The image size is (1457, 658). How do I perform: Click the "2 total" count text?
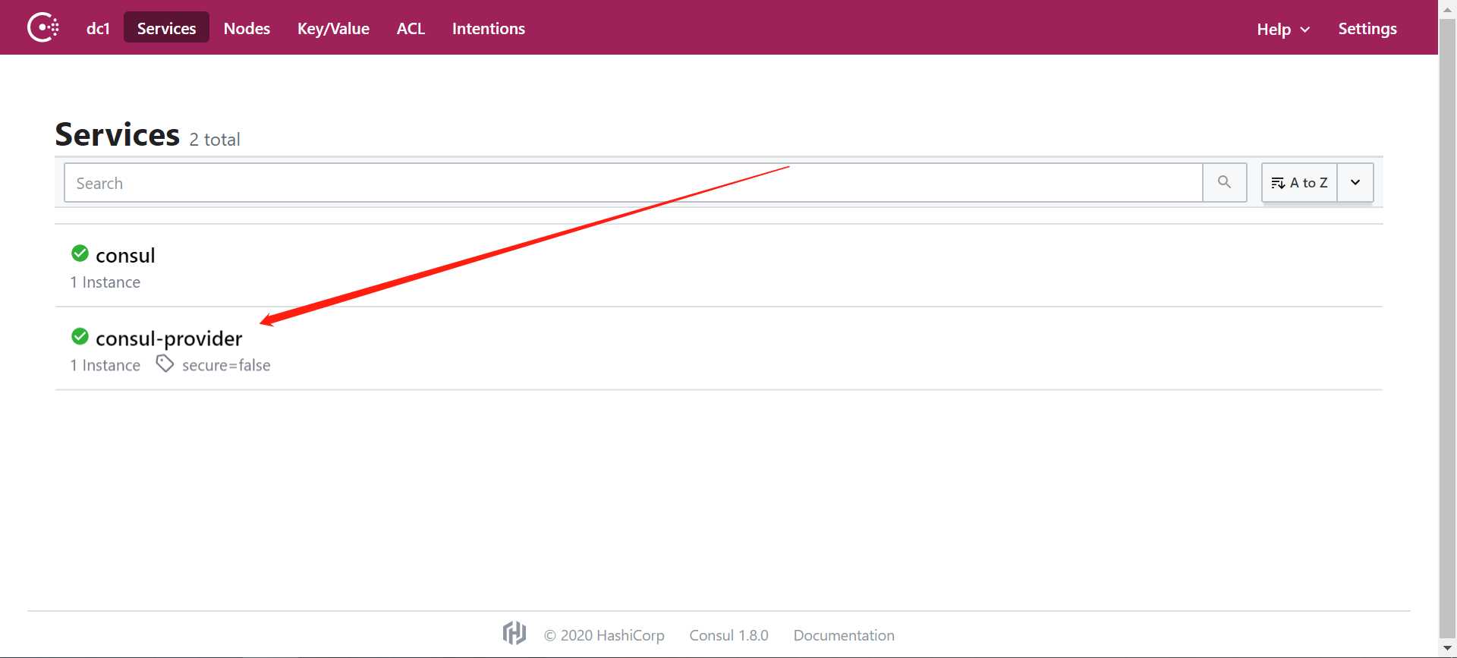pos(215,140)
